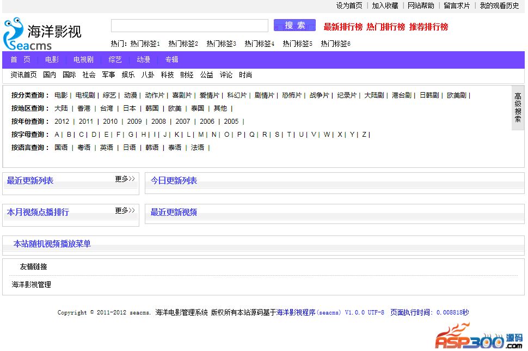528x351 pixels.
Task: Open 电视剧 in main navigation bar
Action: [x=83, y=59]
